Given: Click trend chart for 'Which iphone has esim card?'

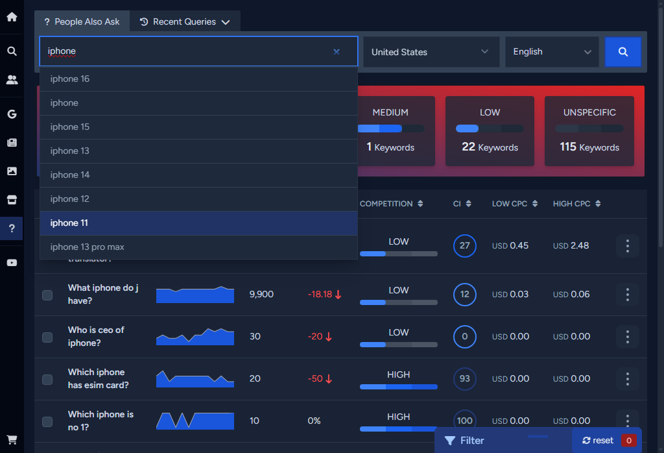Looking at the screenshot, I should tap(195, 379).
